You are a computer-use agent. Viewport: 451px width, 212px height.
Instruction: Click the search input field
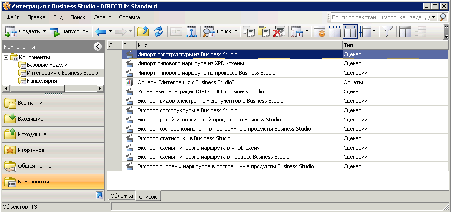point(381,17)
